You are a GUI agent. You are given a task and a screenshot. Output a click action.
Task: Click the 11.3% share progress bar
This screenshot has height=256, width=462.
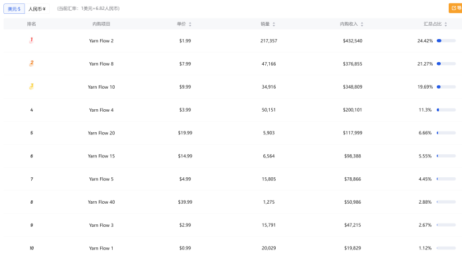446,110
